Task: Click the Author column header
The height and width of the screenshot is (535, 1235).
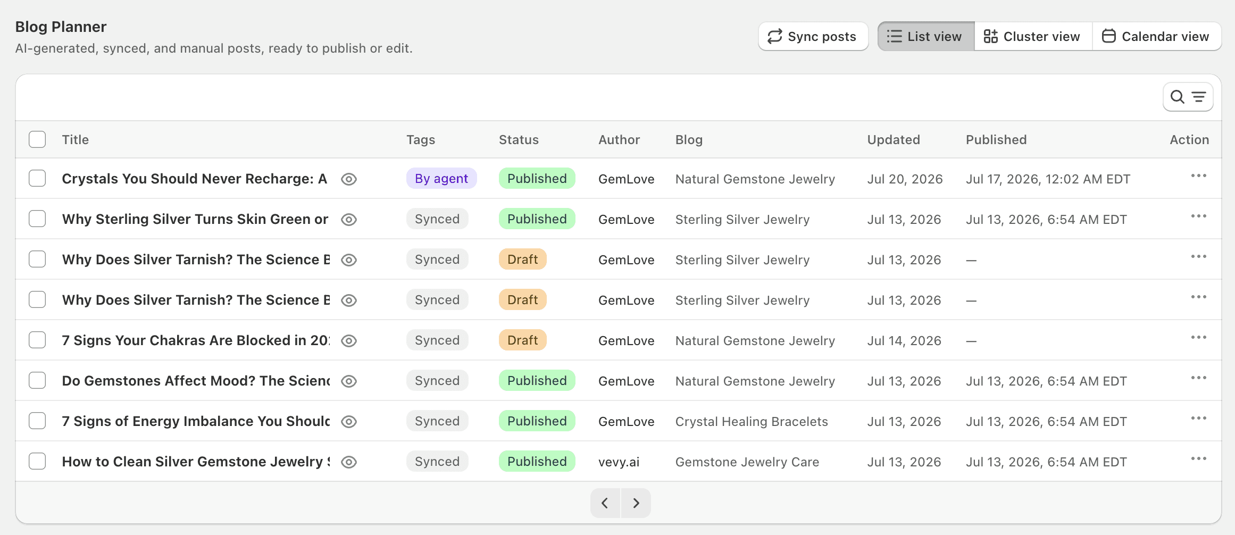Action: 619,140
